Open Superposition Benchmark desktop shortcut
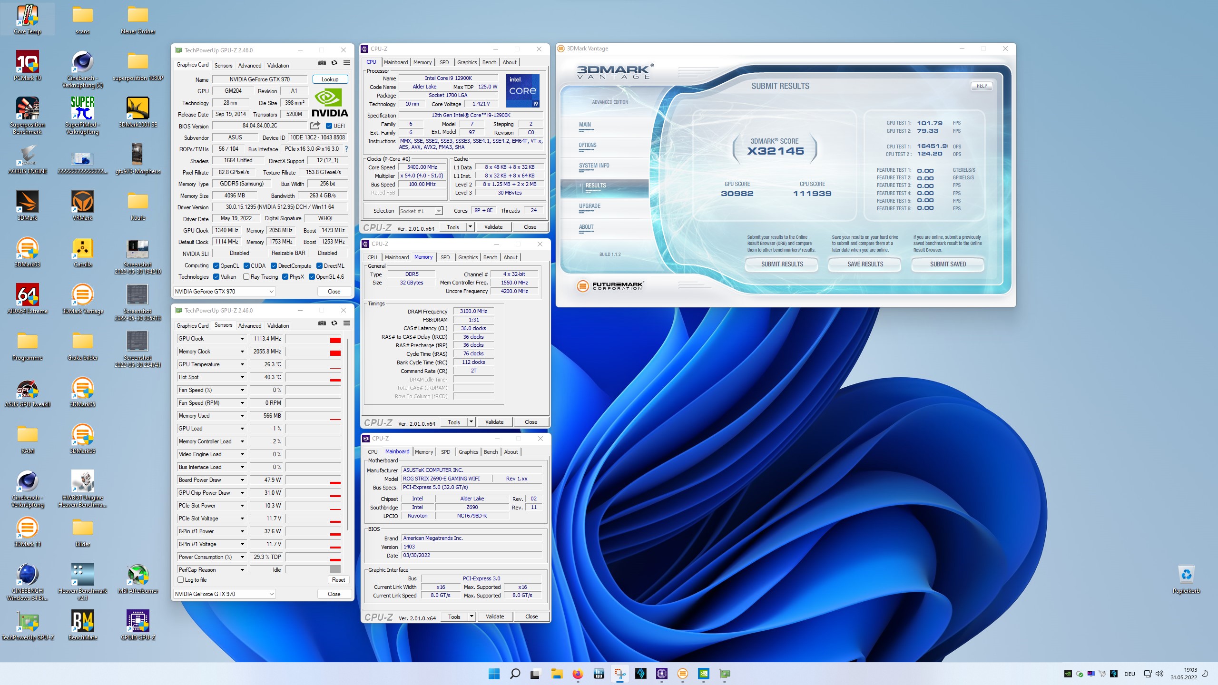The width and height of the screenshot is (1218, 685). click(x=28, y=116)
